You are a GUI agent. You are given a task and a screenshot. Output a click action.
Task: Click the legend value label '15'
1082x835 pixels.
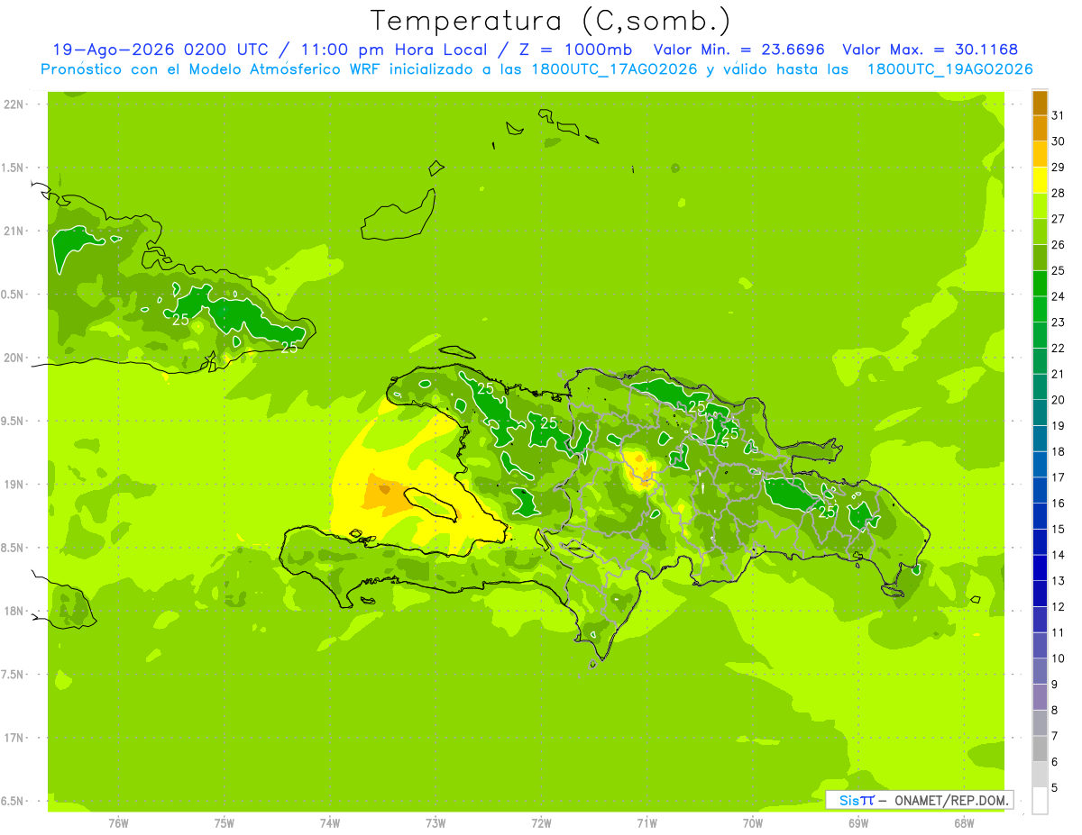coord(1059,530)
